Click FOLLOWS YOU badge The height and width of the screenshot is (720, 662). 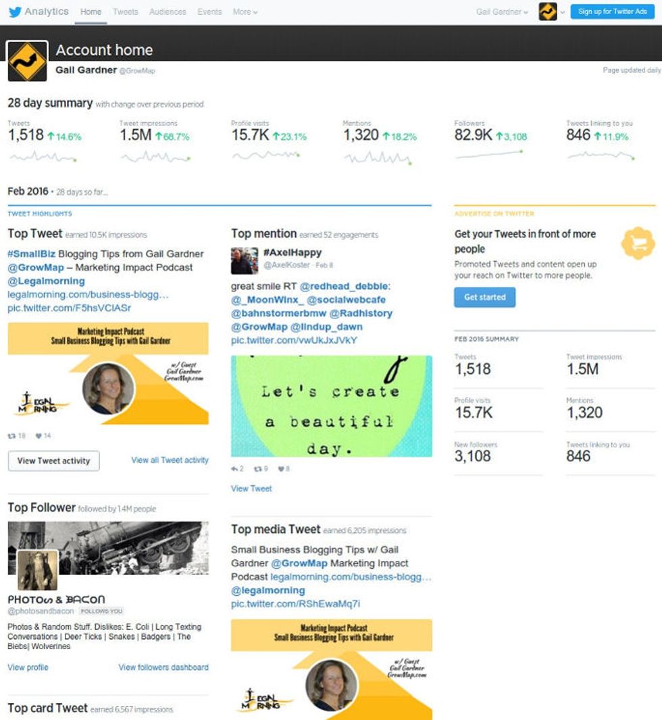point(101,611)
